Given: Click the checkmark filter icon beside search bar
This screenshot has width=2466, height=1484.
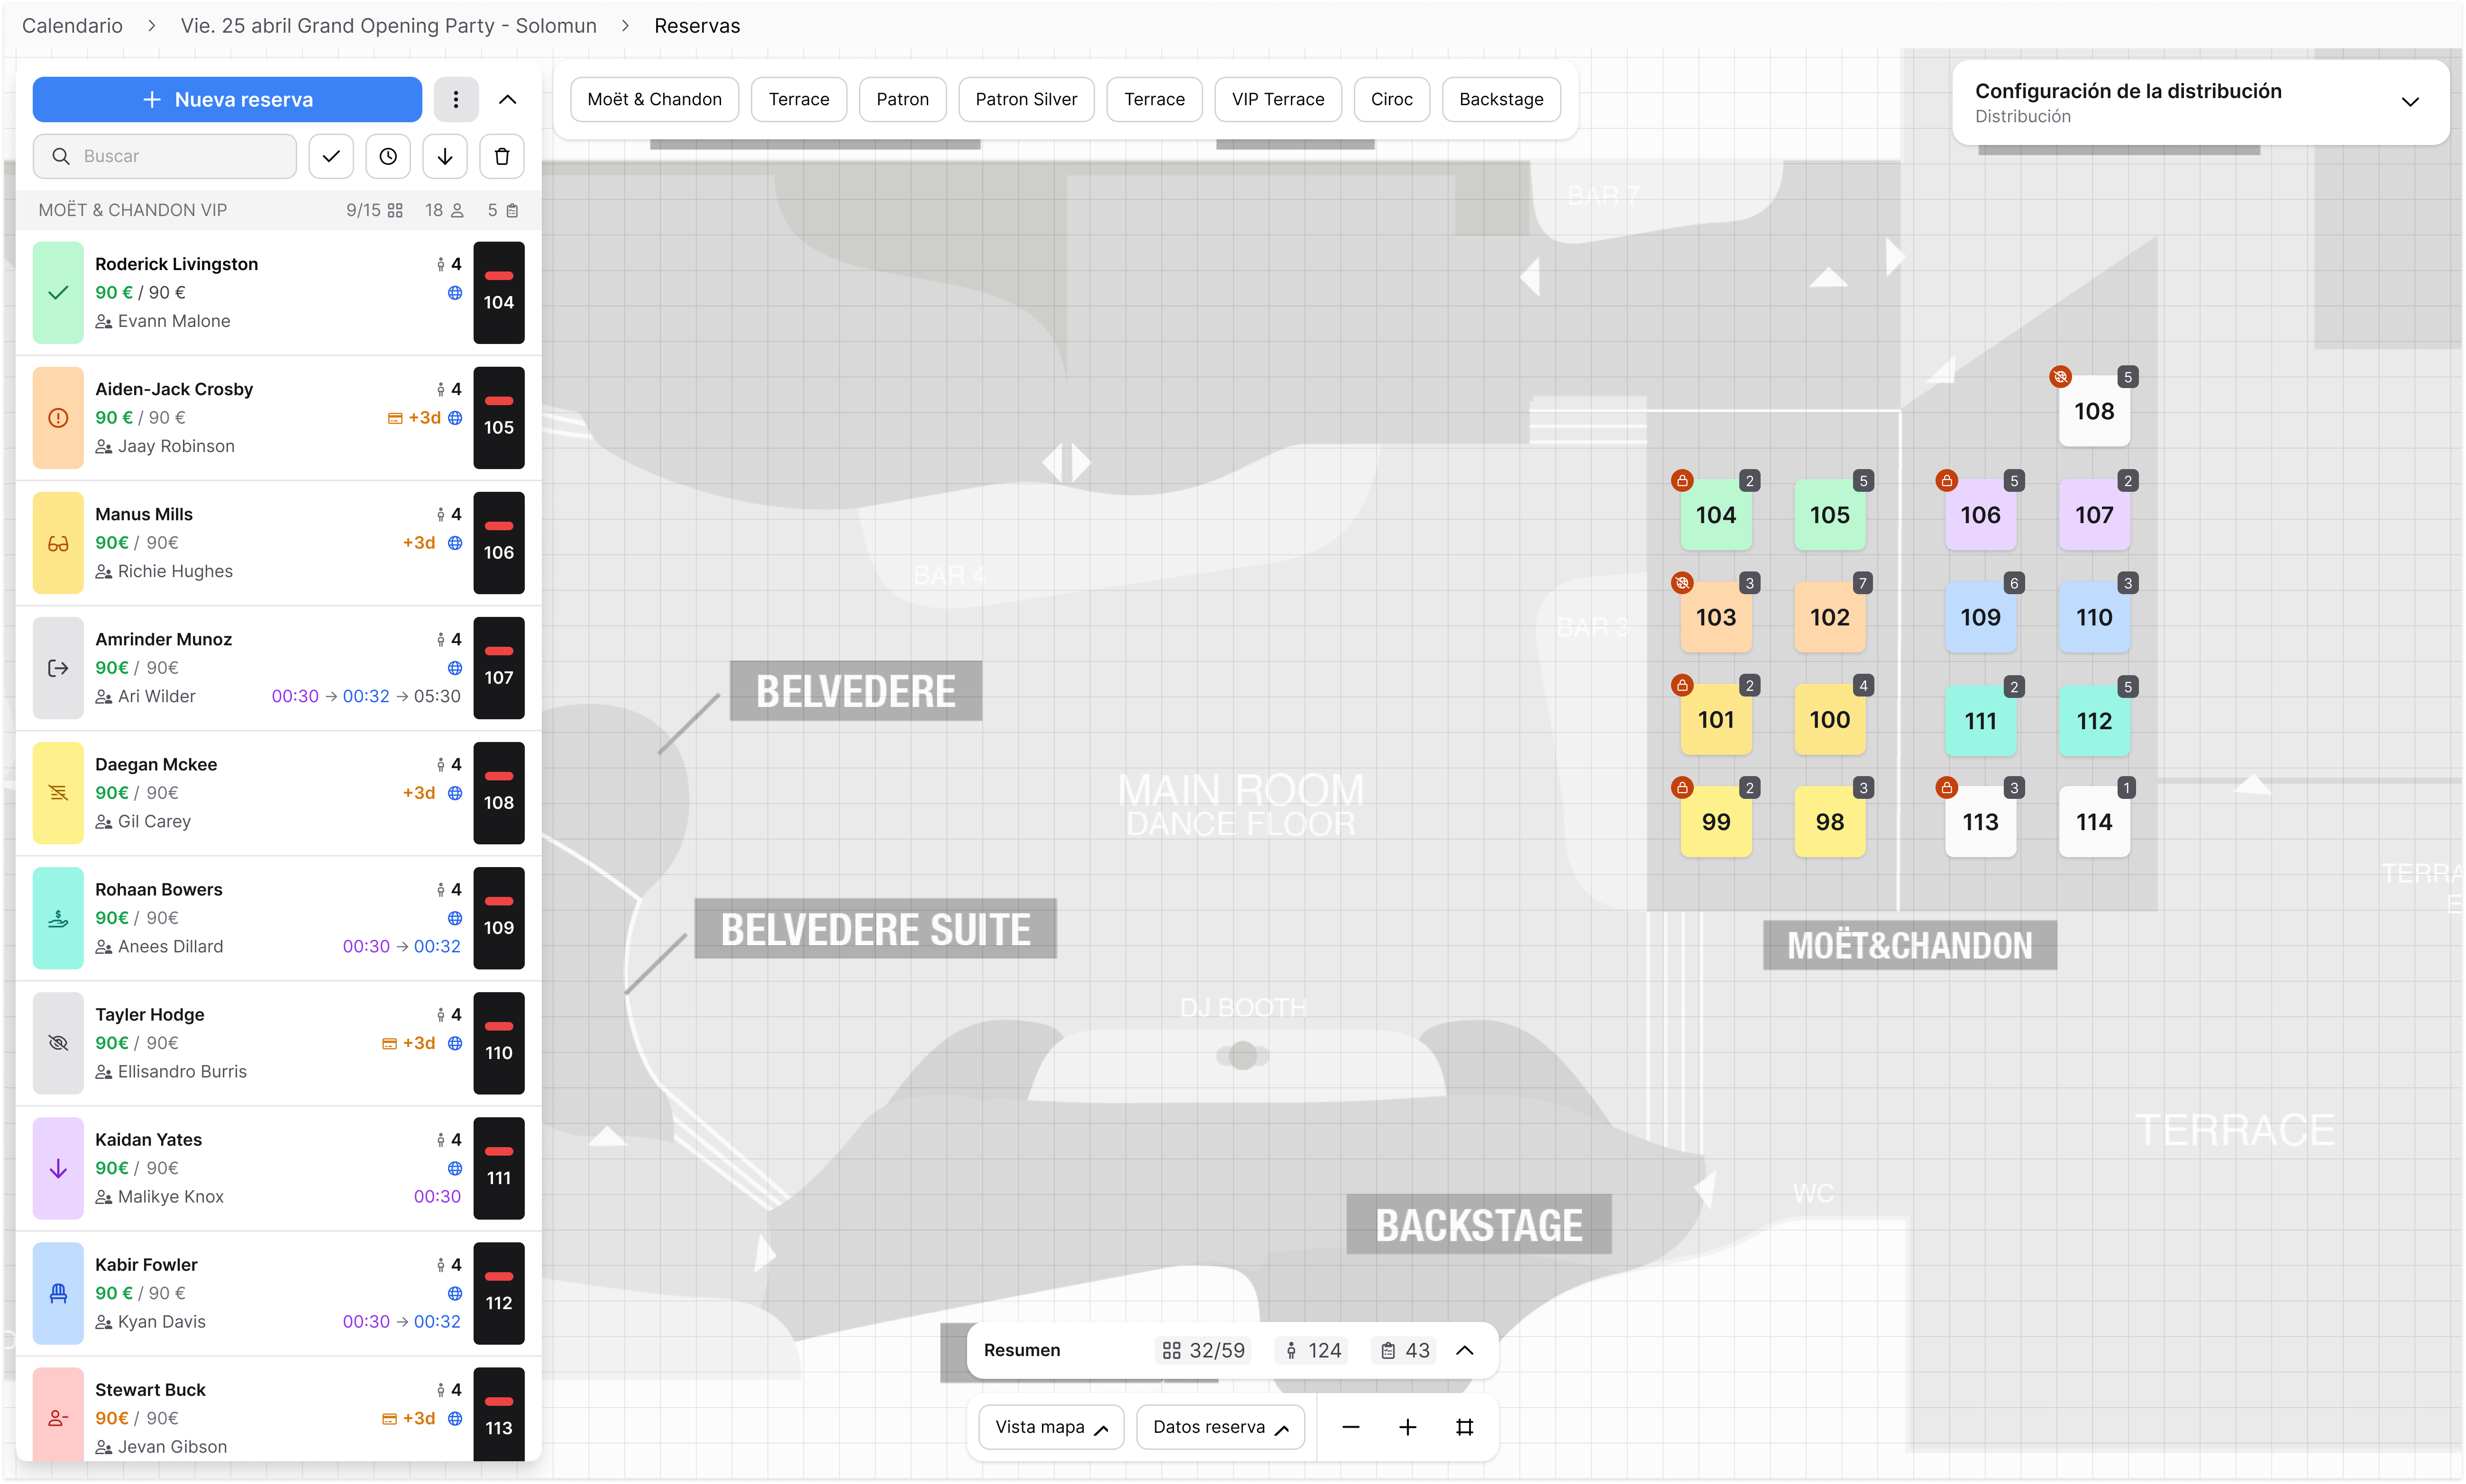Looking at the screenshot, I should tap(330, 156).
